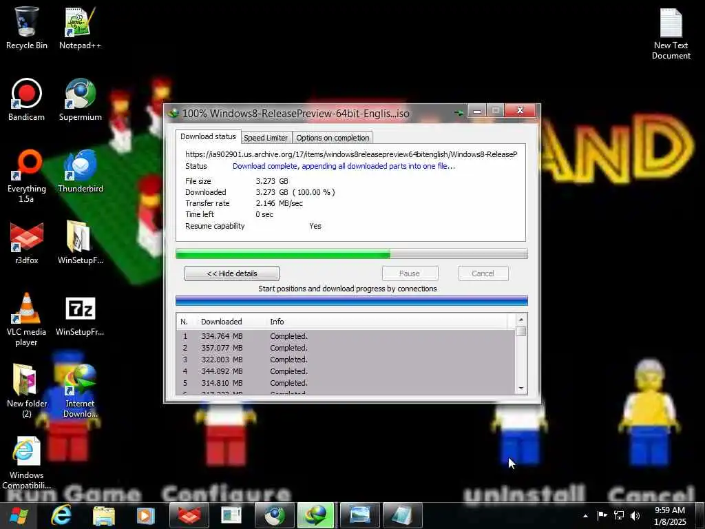Select the Bandicam desktop icon
Viewport: 705px width, 529px height.
(x=27, y=100)
